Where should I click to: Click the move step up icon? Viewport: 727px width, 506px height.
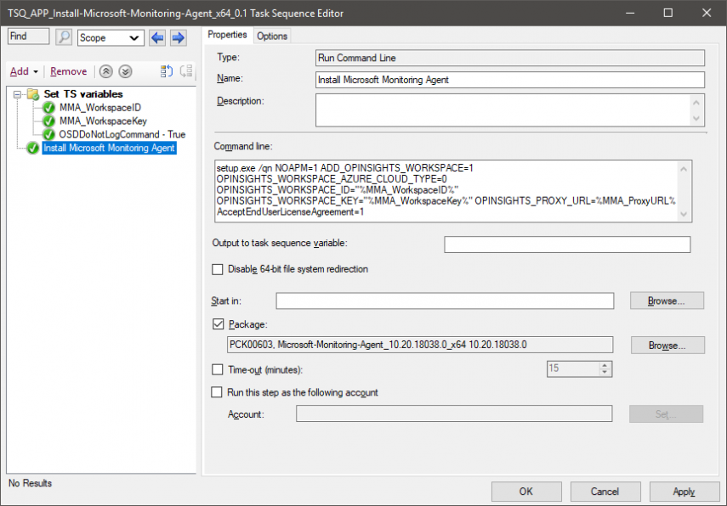coord(167,72)
